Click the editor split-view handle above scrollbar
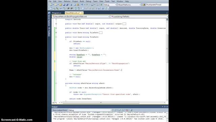Viewport: 216px width, 122px height. (x=167, y=20)
